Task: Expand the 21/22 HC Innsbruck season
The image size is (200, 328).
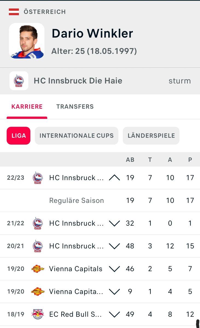Action: [x=114, y=223]
